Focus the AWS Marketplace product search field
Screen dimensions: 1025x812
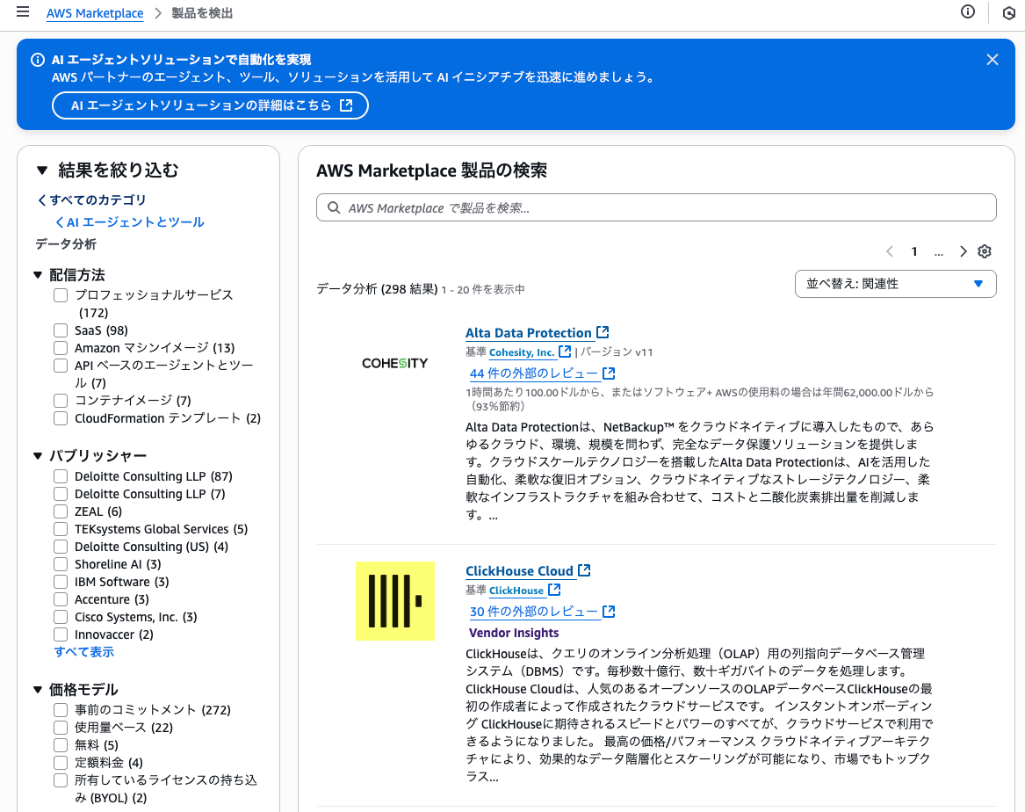(x=656, y=208)
